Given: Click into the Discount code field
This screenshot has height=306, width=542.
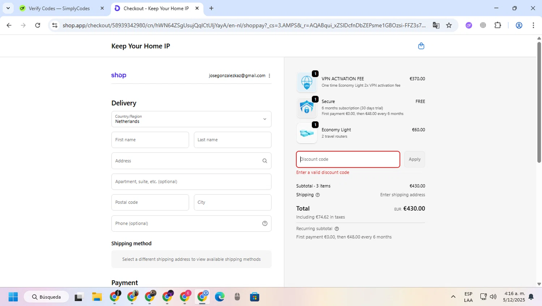Looking at the screenshot, I should pyautogui.click(x=348, y=159).
